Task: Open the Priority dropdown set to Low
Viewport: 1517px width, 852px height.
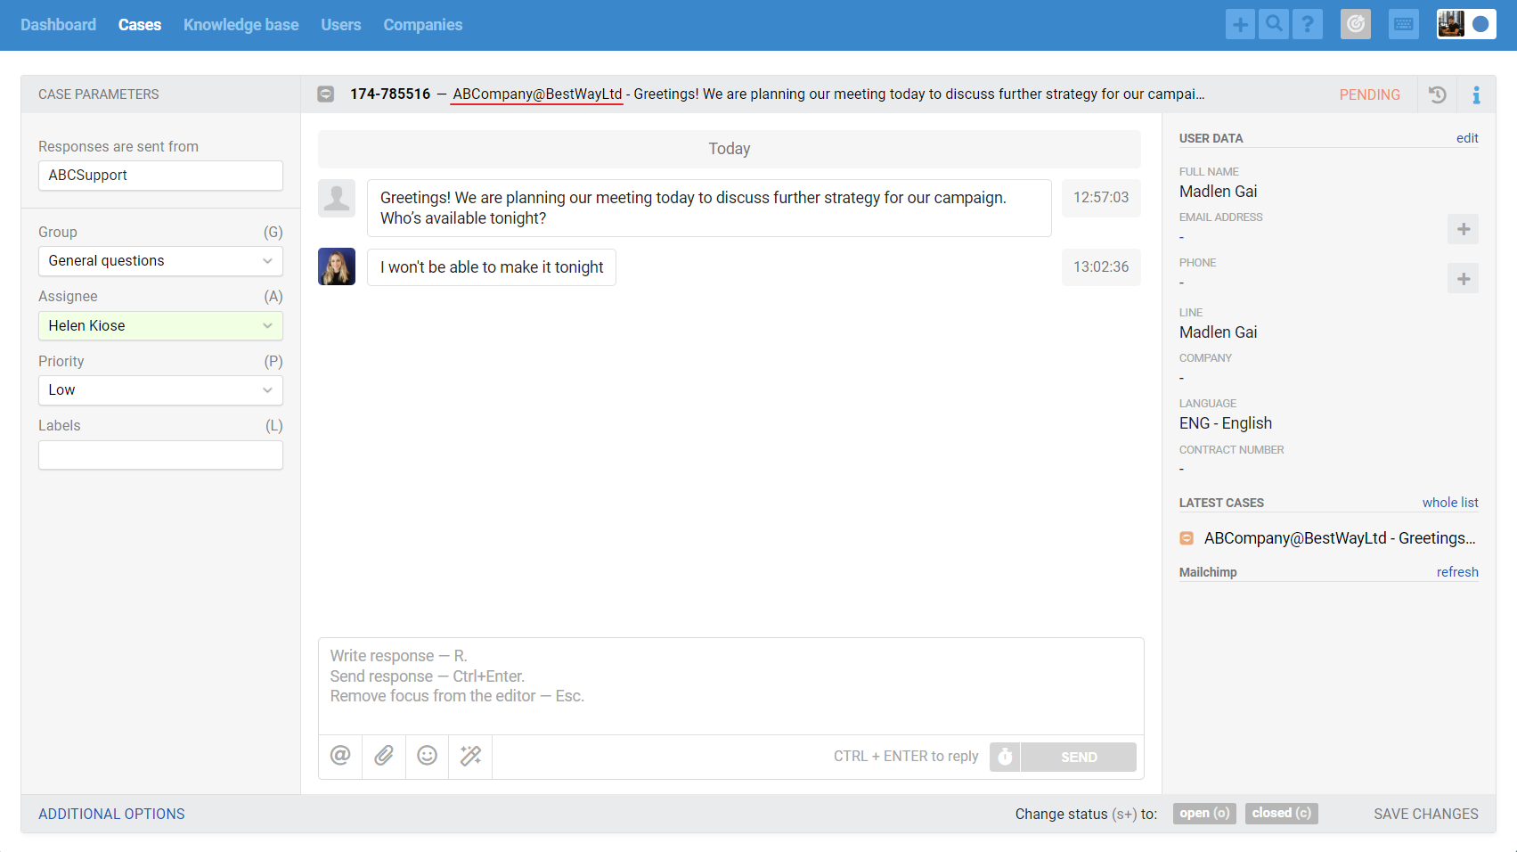Action: coord(160,390)
